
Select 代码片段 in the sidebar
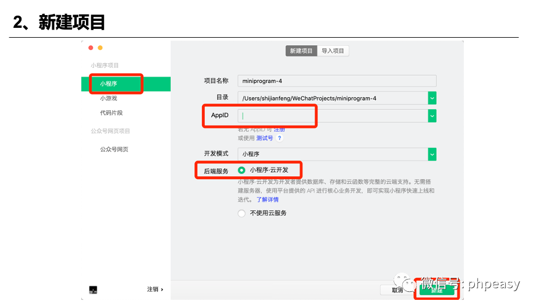click(x=111, y=113)
